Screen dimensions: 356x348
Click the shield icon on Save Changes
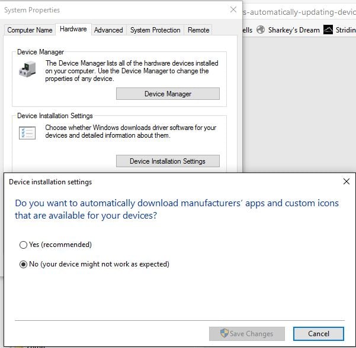click(224, 334)
